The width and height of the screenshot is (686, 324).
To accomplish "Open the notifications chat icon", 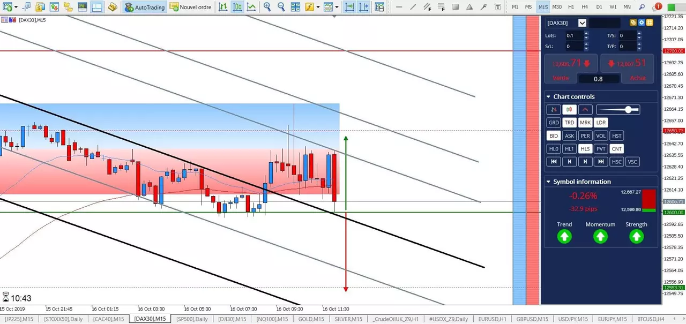I will point(657,6).
